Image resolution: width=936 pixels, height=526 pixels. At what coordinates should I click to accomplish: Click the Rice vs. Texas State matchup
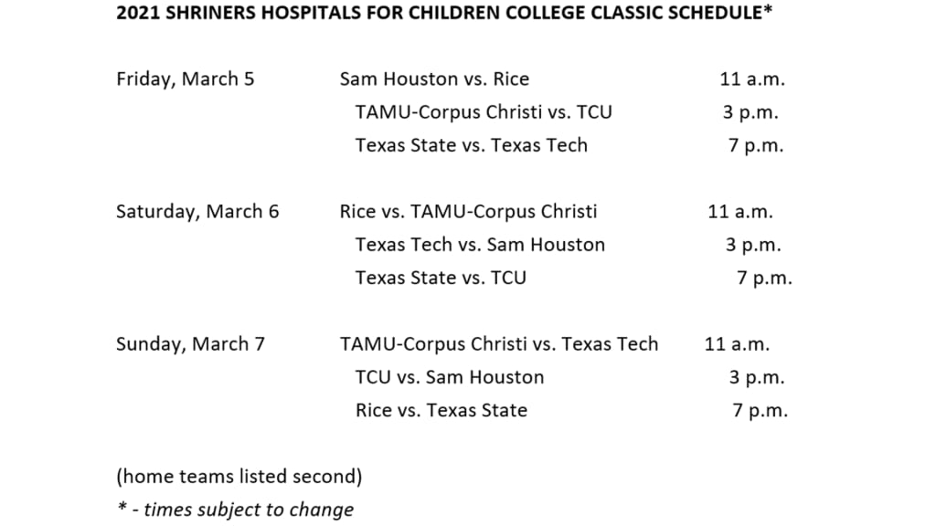tap(441, 410)
